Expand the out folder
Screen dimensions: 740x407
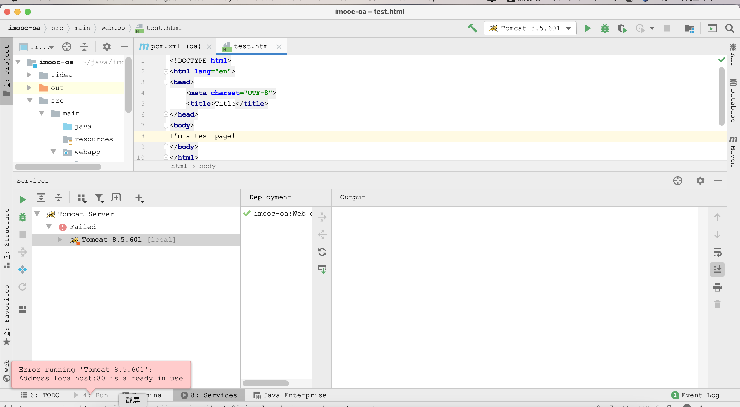(29, 88)
